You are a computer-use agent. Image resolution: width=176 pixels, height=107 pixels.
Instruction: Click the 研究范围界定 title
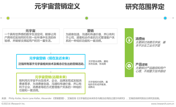(x=145, y=7)
